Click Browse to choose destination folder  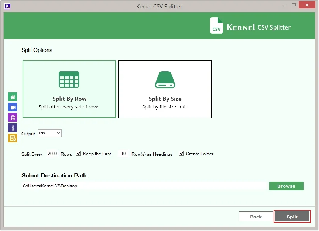pyautogui.click(x=286, y=186)
